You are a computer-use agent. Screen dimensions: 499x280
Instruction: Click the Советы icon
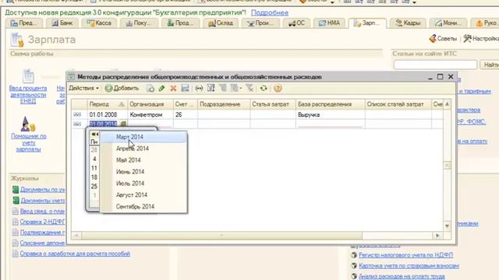[x=433, y=39]
